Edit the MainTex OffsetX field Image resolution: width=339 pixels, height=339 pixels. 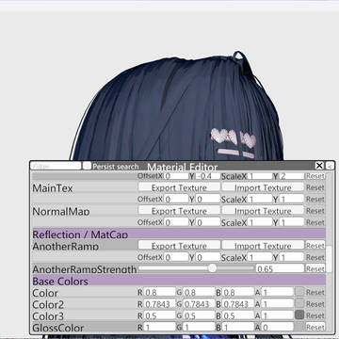(176, 199)
